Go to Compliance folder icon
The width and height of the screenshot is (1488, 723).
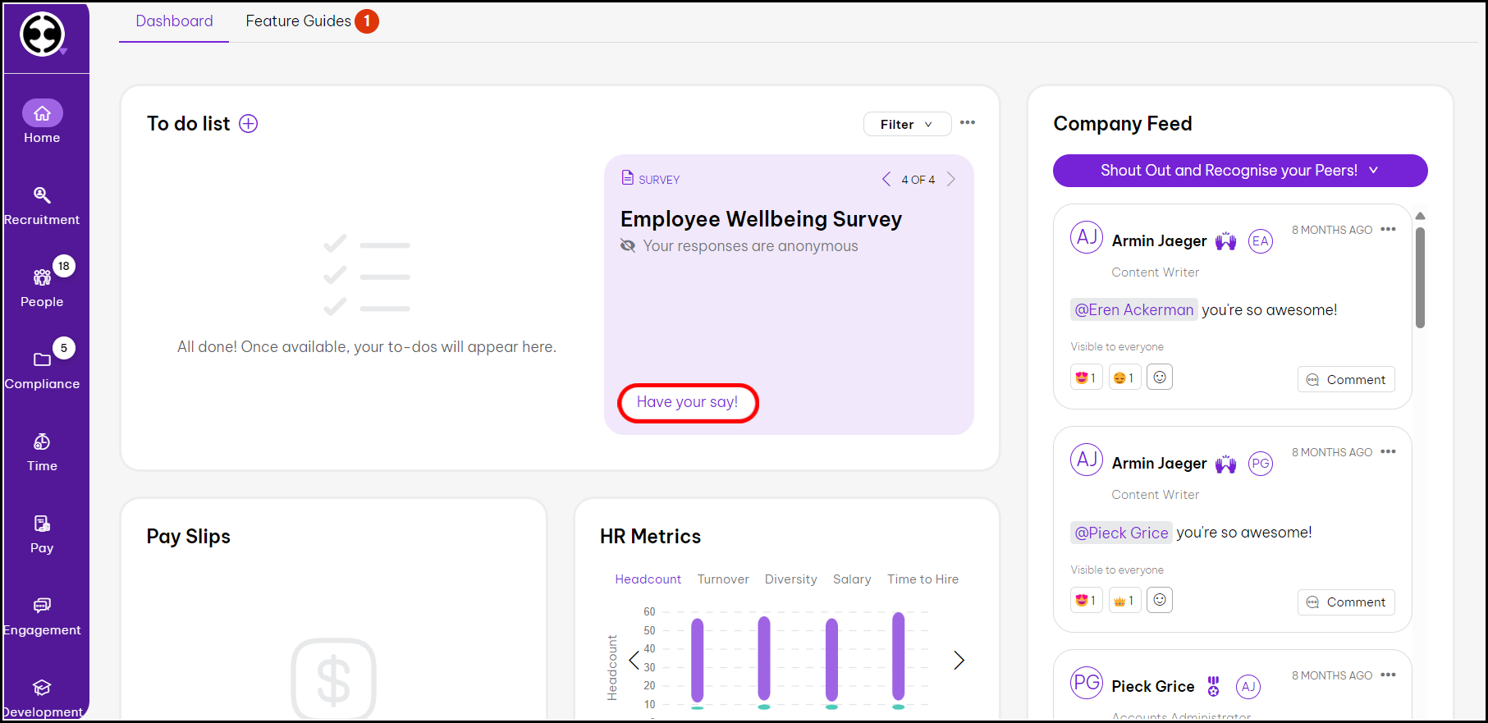coord(42,359)
